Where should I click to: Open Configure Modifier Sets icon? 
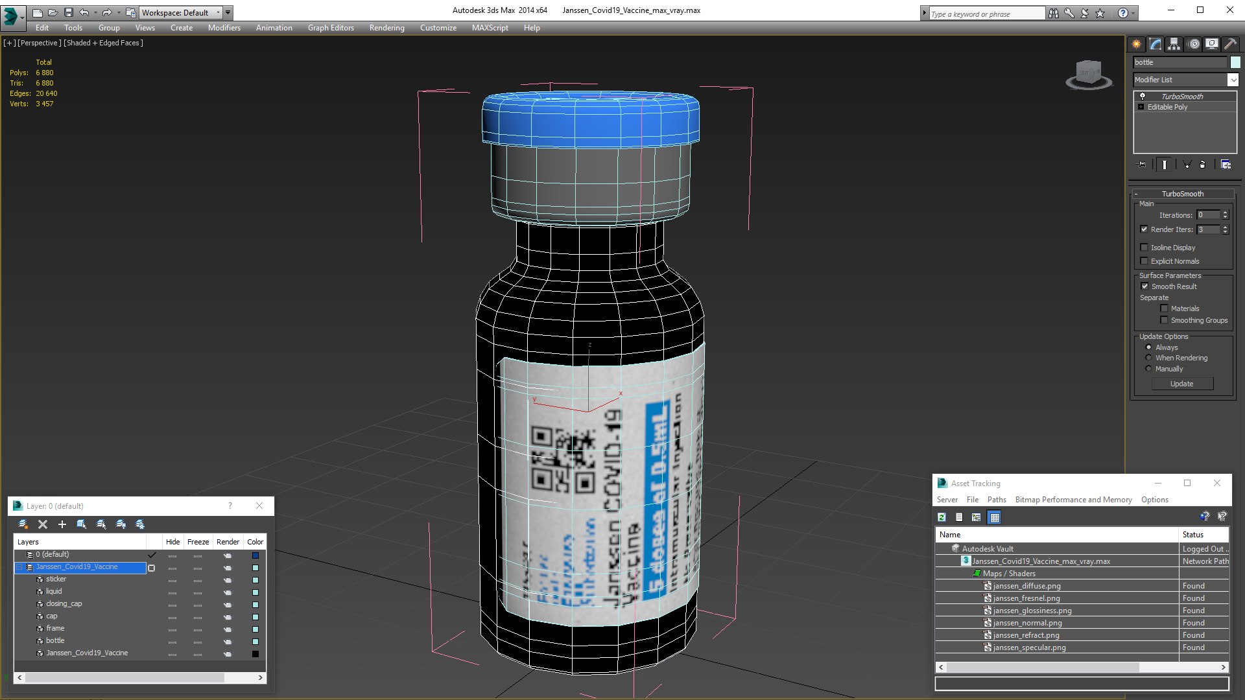click(x=1226, y=165)
